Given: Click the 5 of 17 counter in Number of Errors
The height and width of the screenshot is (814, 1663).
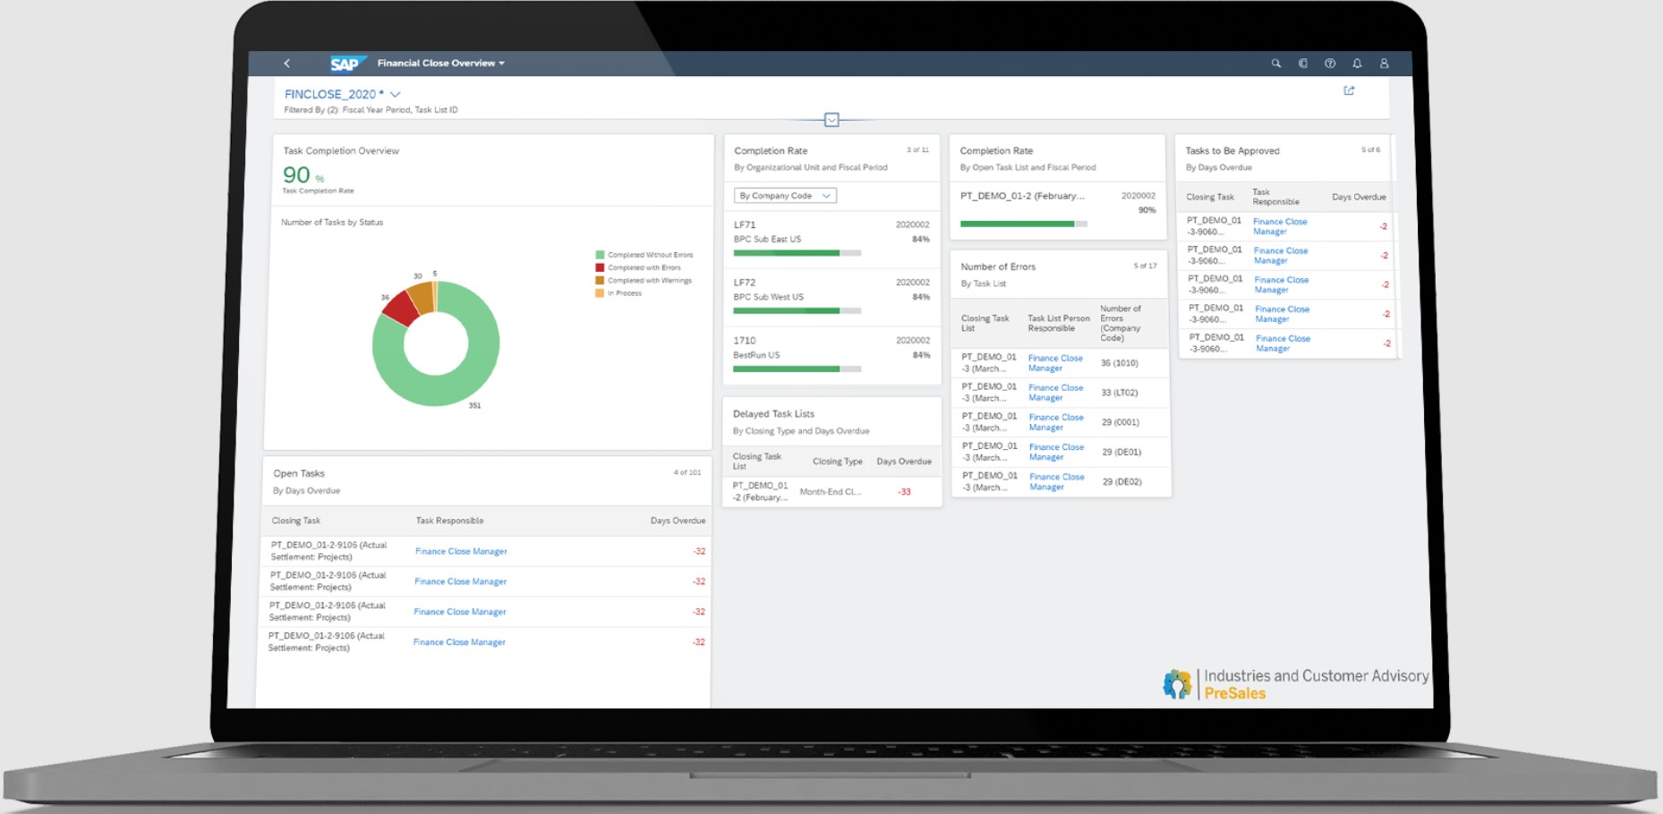Looking at the screenshot, I should (x=1145, y=266).
